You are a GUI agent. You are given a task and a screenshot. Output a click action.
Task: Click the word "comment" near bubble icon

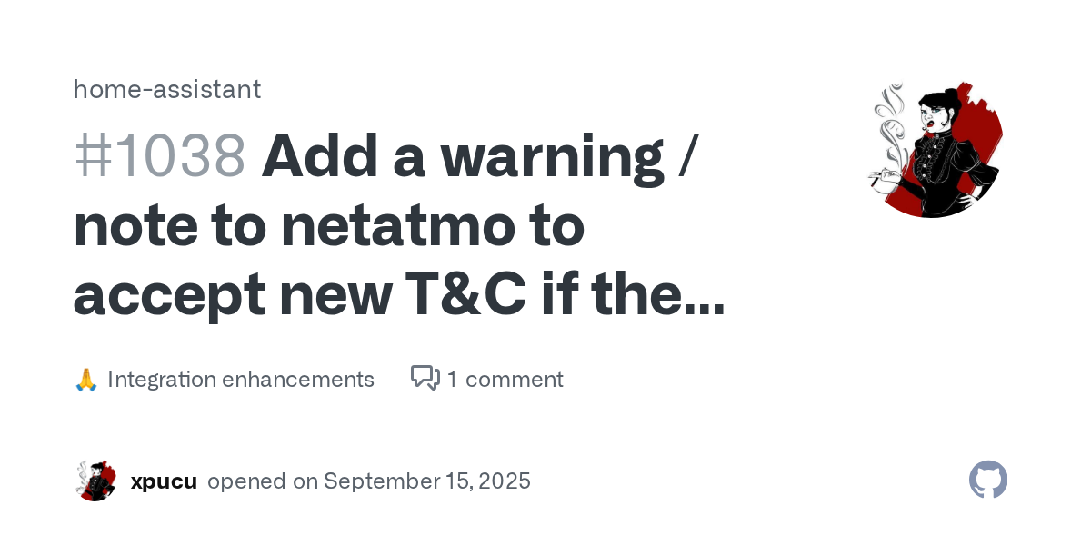(515, 379)
